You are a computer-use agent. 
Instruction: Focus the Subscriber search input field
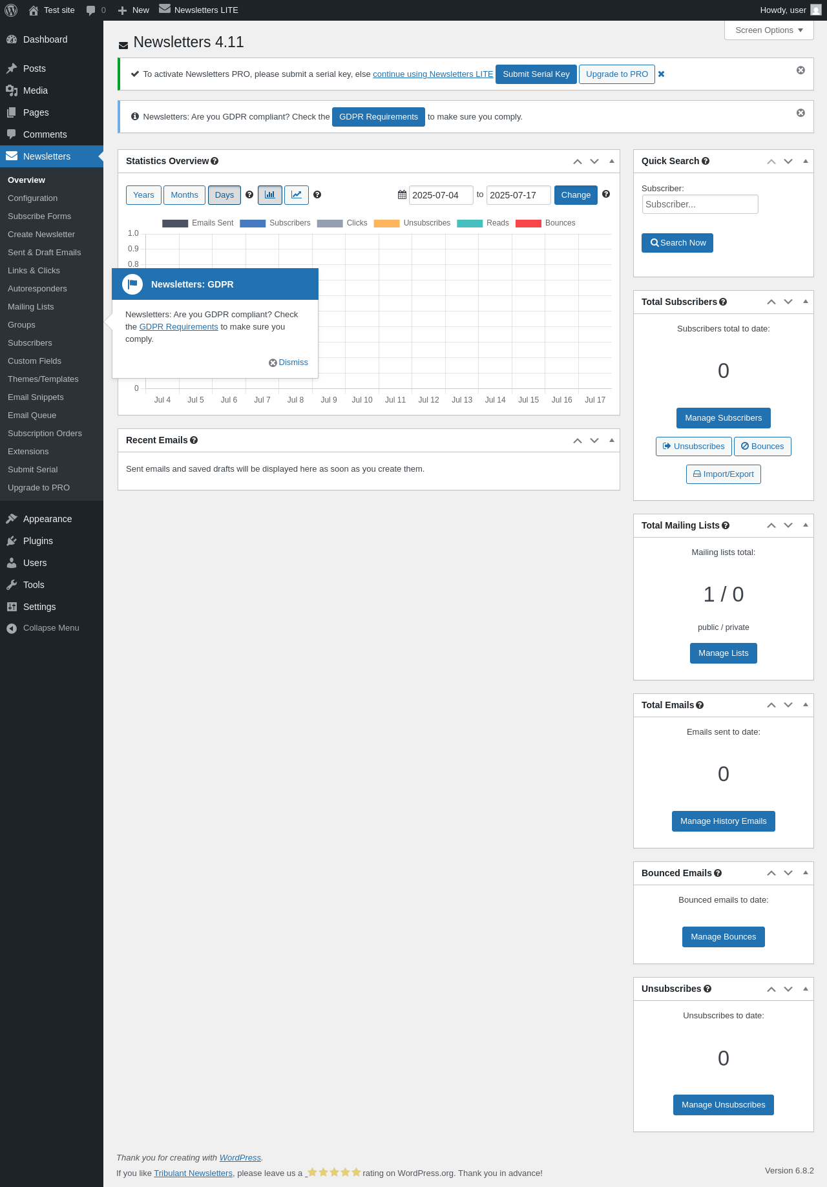click(700, 204)
